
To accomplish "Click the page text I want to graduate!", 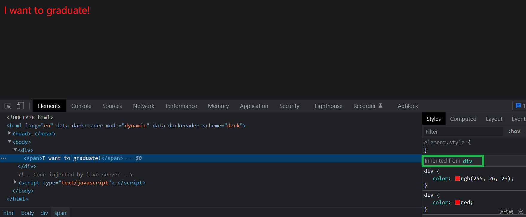I will (47, 10).
